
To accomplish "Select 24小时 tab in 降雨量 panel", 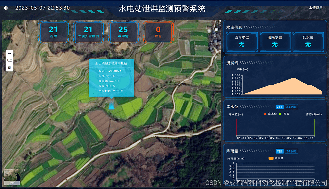I will click(x=291, y=151).
